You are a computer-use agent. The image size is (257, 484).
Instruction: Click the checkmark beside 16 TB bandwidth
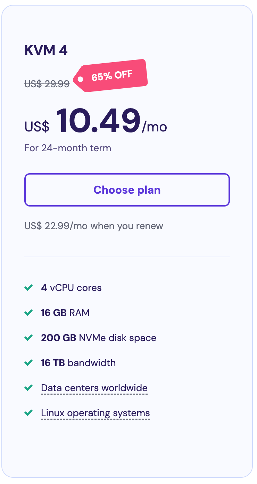pos(28,363)
